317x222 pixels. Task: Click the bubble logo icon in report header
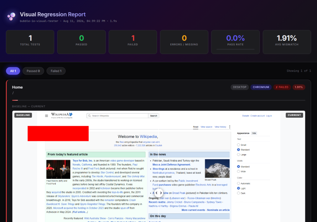coord(11,16)
